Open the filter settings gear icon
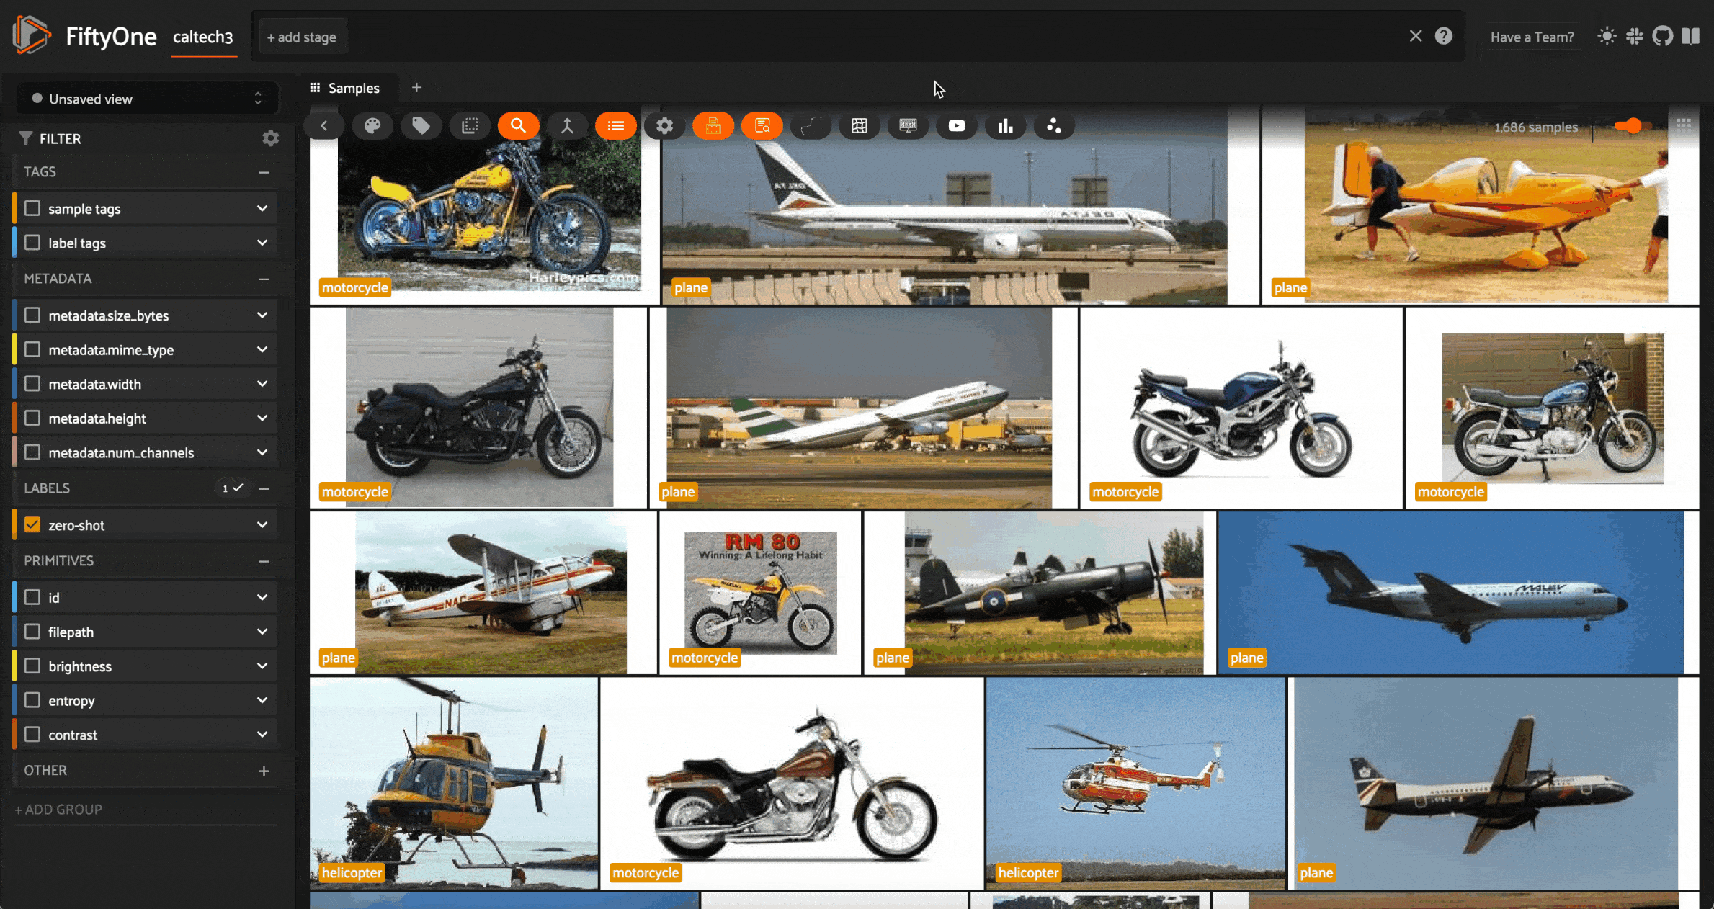The image size is (1714, 909). [x=270, y=138]
